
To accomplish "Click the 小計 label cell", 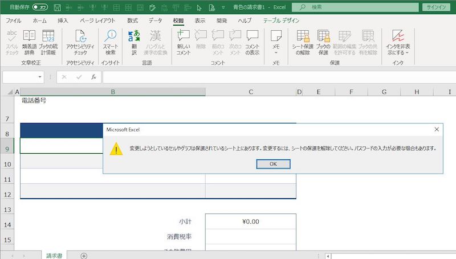I will click(x=185, y=221).
